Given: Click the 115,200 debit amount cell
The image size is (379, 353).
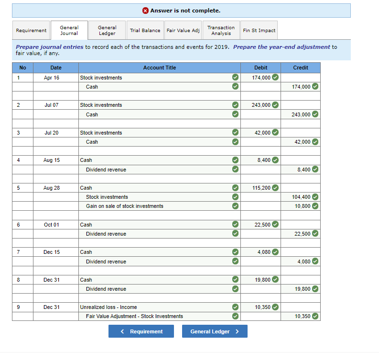Looking at the screenshot, I should [261, 188].
